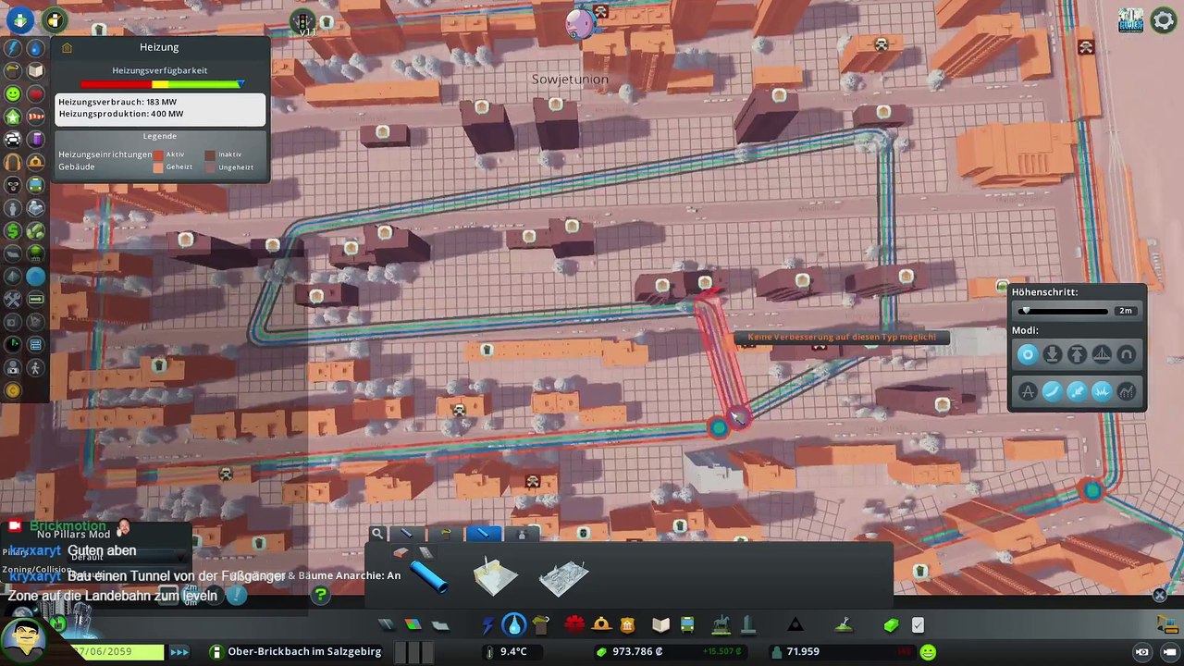The height and width of the screenshot is (666, 1184).
Task: Select the highlighted heating pipe tab
Action: point(484,534)
